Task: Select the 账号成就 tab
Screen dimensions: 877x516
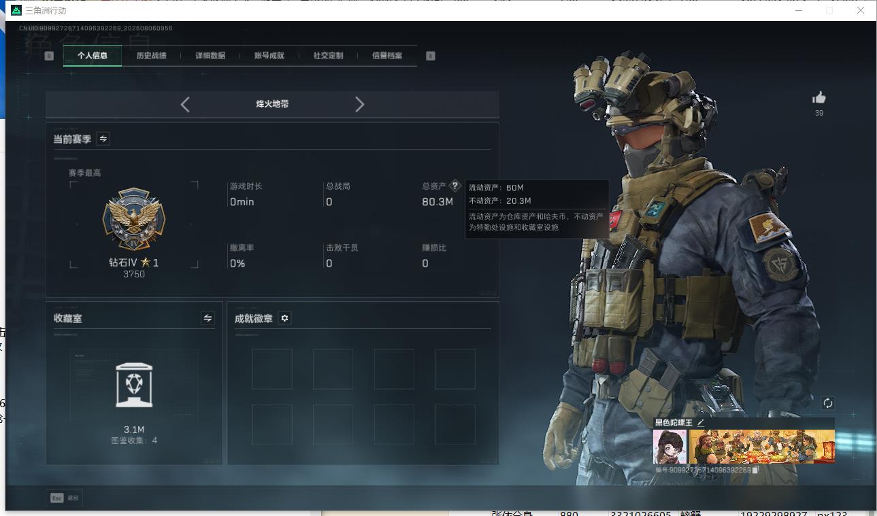Action: click(269, 56)
